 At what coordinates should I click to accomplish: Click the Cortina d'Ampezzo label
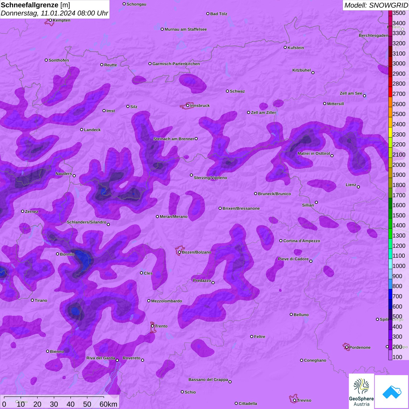point(302,241)
